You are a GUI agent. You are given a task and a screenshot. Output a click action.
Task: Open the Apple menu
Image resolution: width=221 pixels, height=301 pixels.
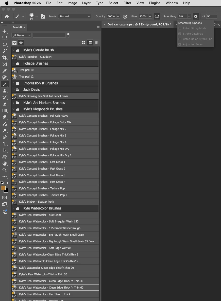click(7, 3)
